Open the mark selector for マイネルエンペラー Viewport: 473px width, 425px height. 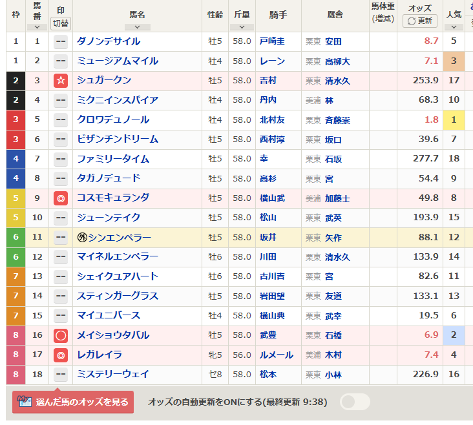[x=61, y=257]
